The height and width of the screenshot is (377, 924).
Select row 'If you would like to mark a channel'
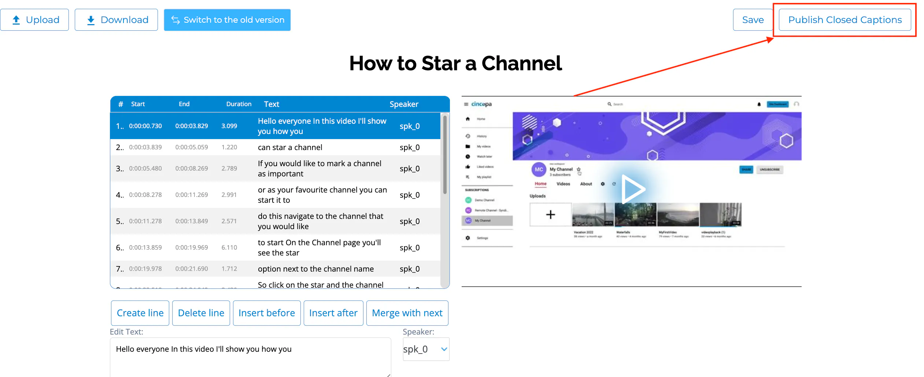pos(275,168)
